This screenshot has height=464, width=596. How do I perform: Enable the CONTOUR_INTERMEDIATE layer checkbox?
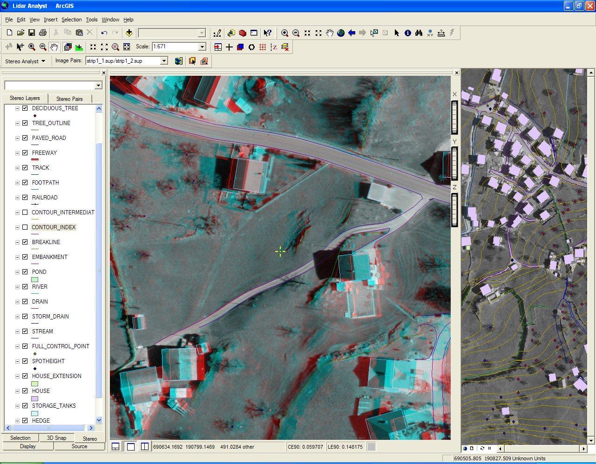[25, 212]
